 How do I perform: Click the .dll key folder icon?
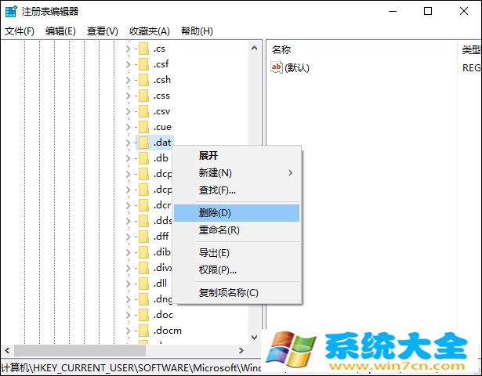pos(143,284)
